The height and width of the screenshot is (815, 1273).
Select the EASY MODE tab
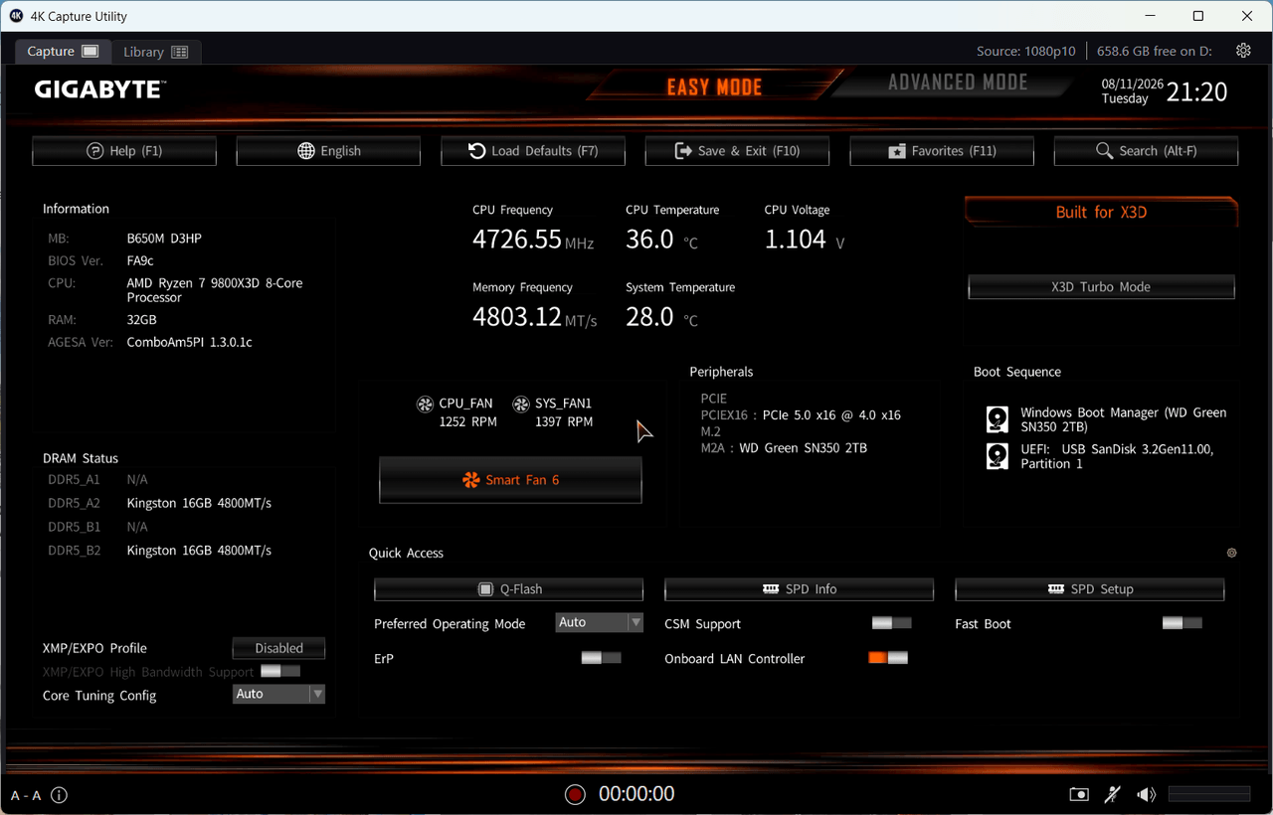click(x=714, y=87)
